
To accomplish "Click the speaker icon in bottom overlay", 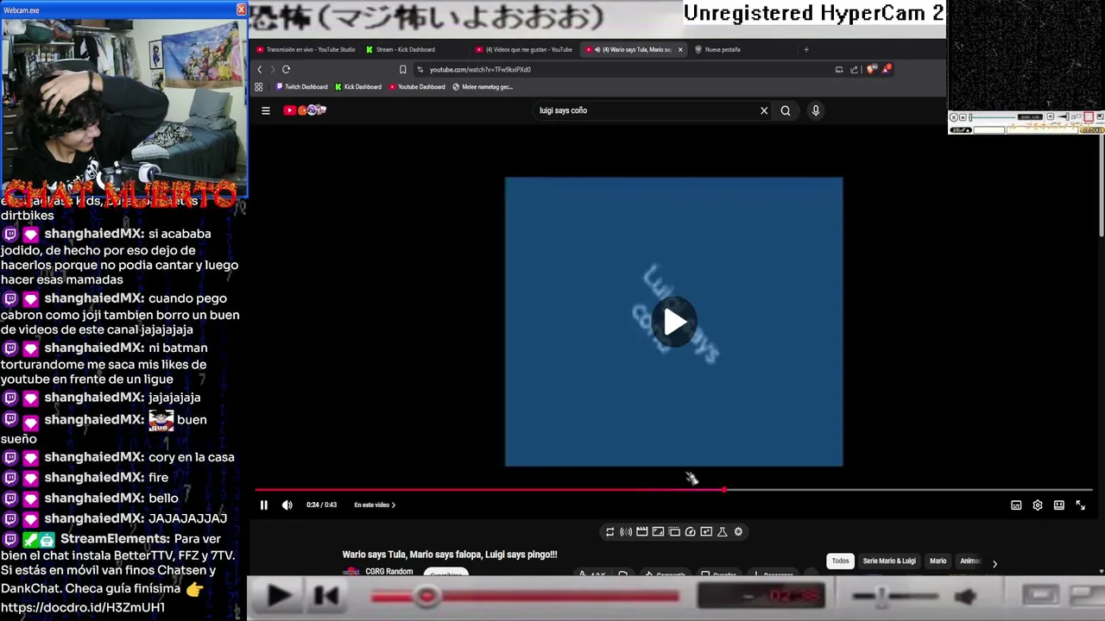I will tap(965, 596).
